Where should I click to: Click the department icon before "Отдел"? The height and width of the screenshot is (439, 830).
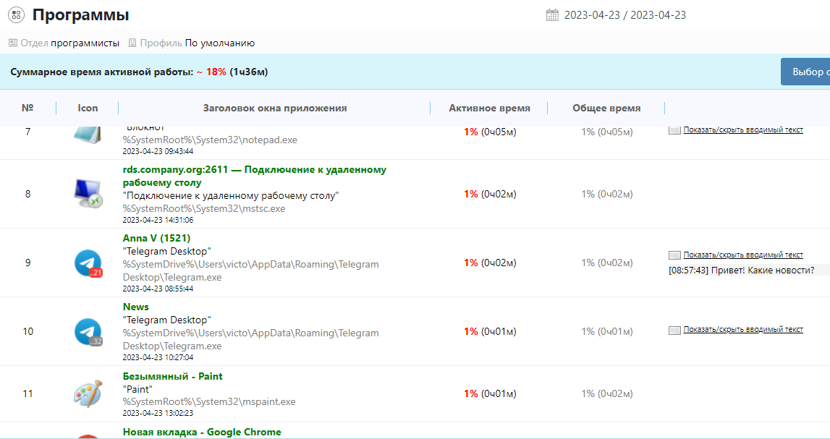tap(13, 43)
